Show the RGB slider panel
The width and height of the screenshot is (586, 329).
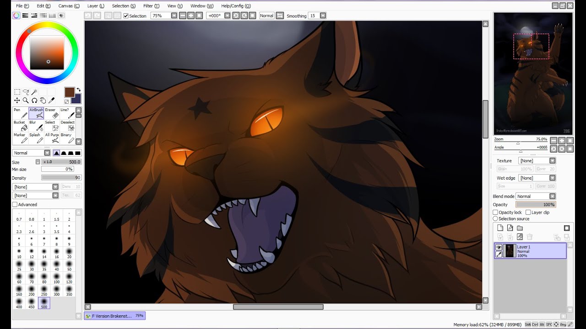click(x=24, y=16)
